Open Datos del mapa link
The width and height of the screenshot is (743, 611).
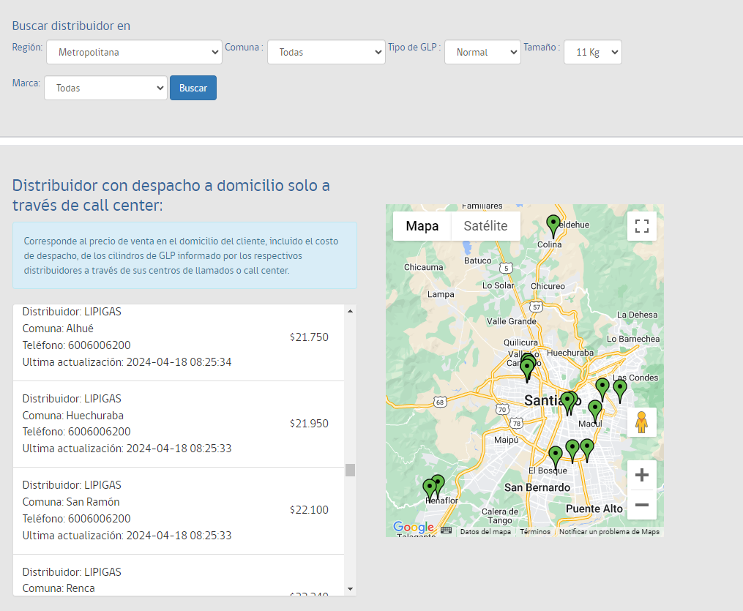coord(486,532)
